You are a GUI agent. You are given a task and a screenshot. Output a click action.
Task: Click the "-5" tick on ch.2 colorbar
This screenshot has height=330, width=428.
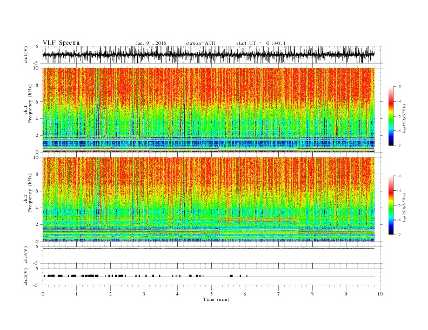[x=399, y=205]
